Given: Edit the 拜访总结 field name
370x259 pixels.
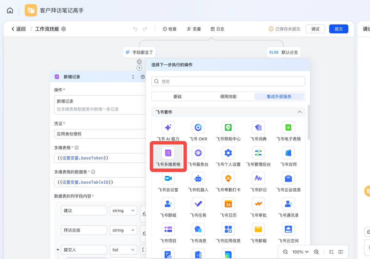Looking at the screenshot, I should coord(84,230).
